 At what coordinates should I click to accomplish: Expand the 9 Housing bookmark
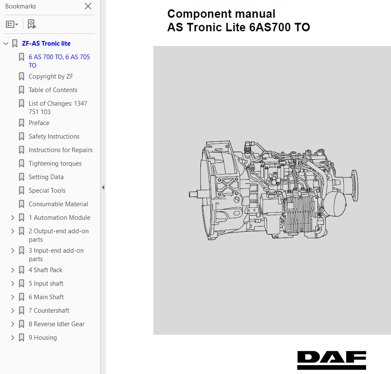[13, 338]
